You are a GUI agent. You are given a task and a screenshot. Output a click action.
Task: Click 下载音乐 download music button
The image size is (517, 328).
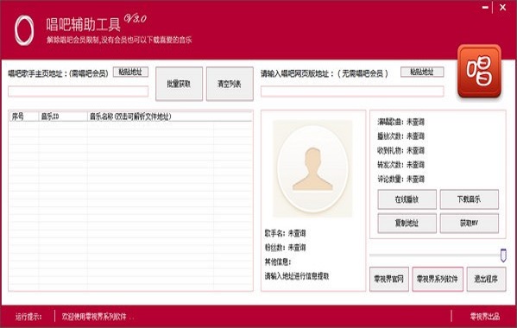tap(470, 199)
